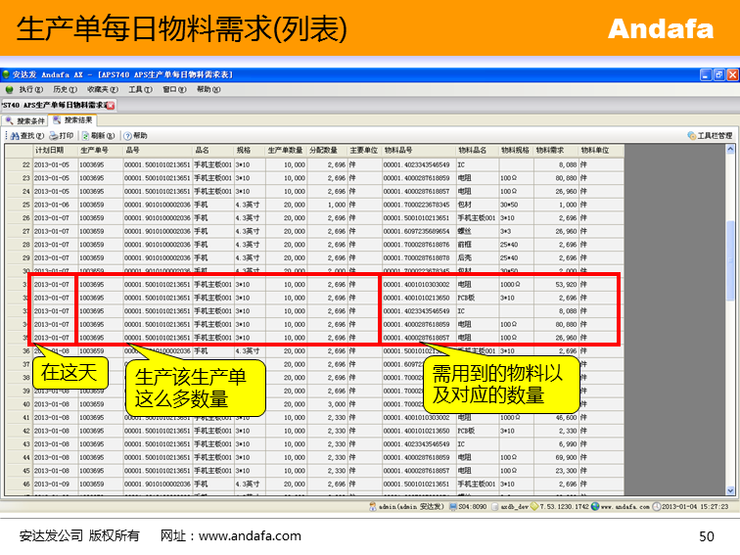Switch to the 搜索条件 tab

(x=26, y=120)
